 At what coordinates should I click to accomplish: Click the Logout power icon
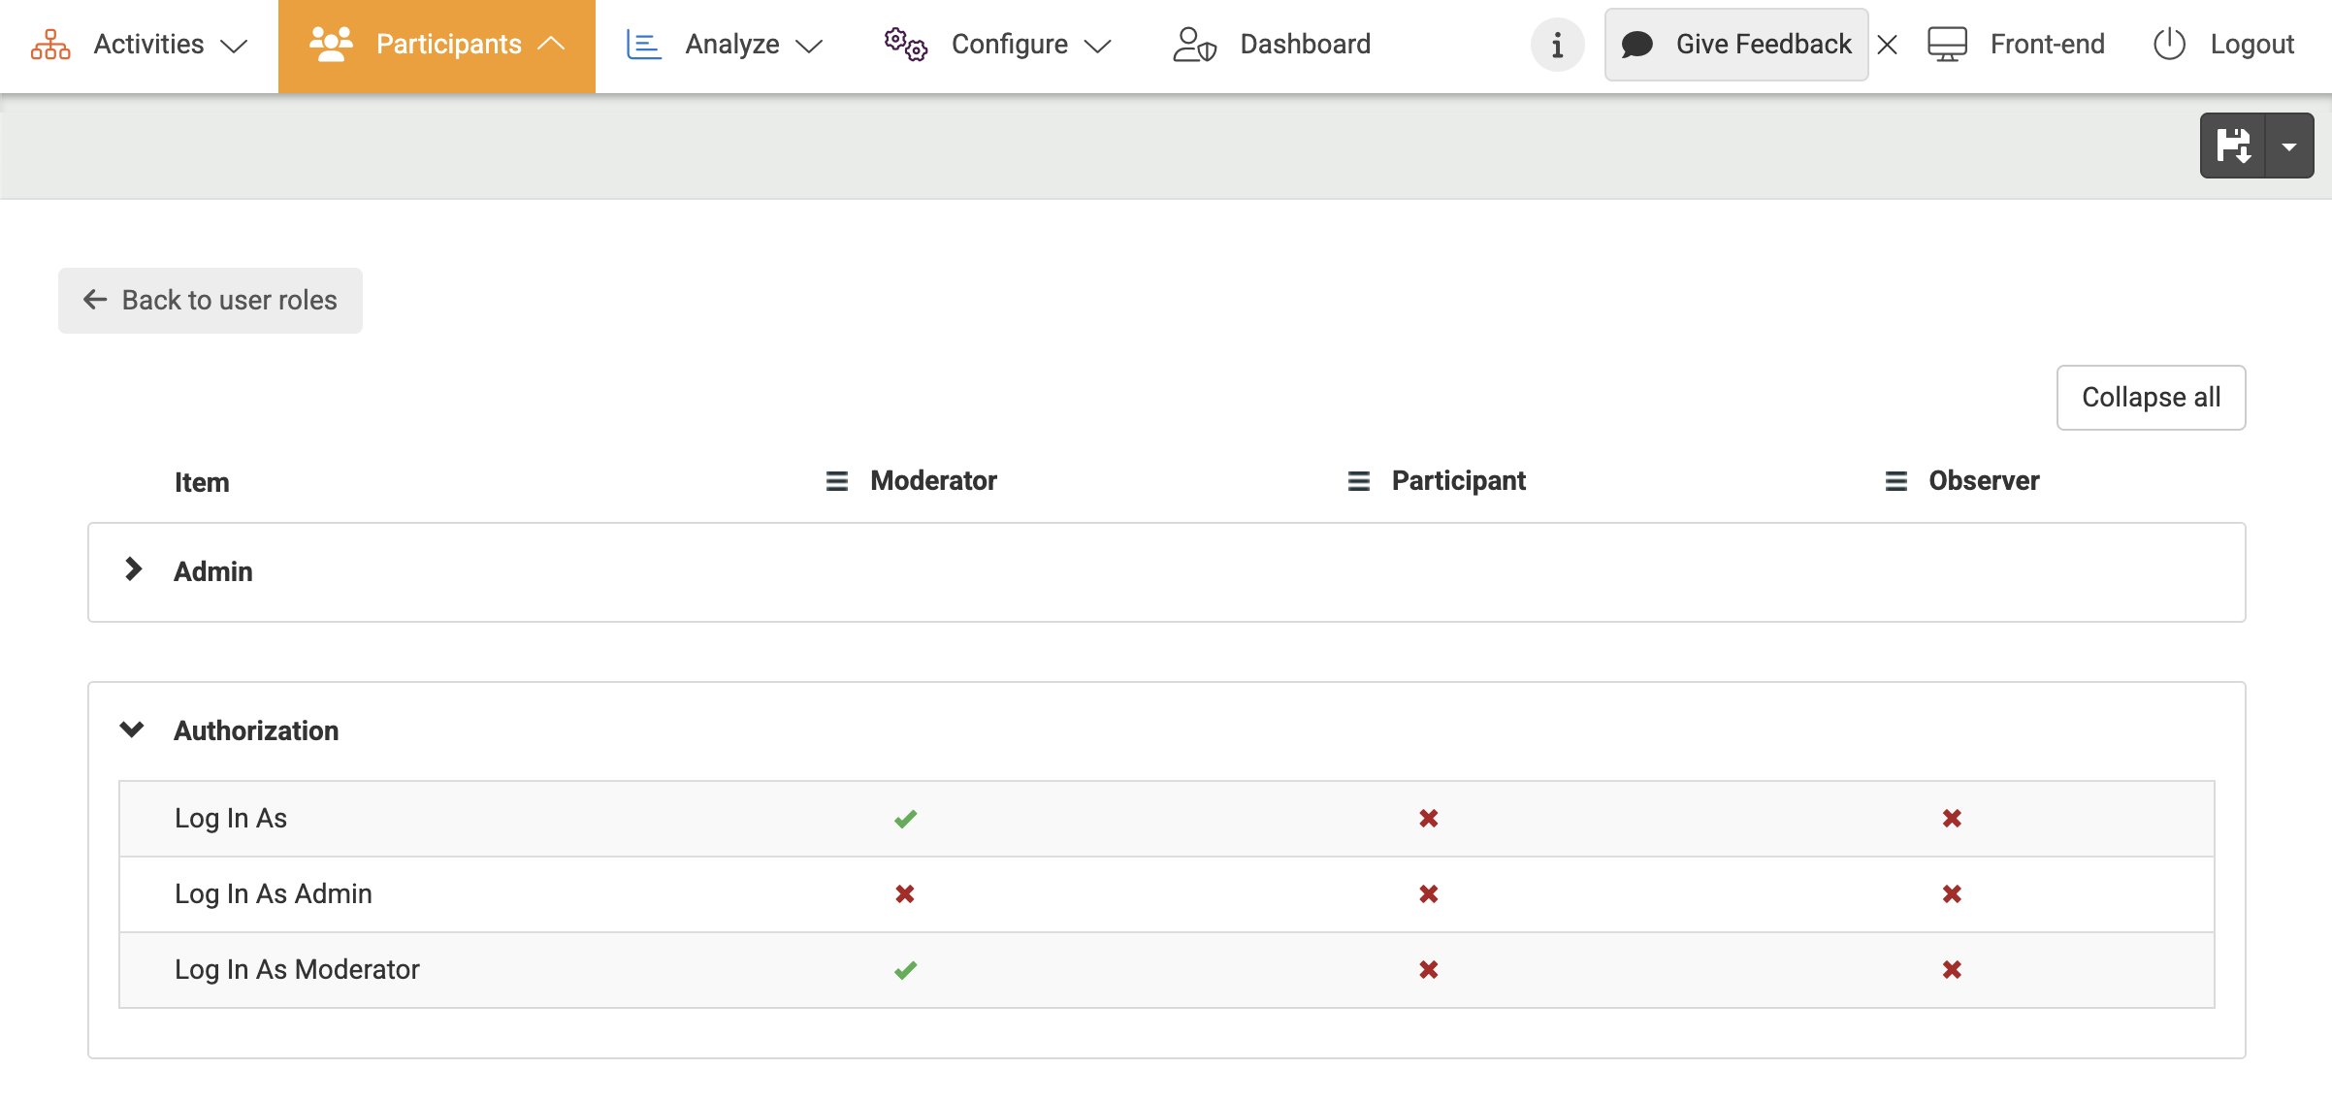click(2169, 45)
